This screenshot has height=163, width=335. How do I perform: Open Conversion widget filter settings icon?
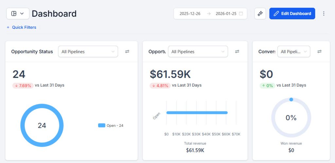point(320,52)
